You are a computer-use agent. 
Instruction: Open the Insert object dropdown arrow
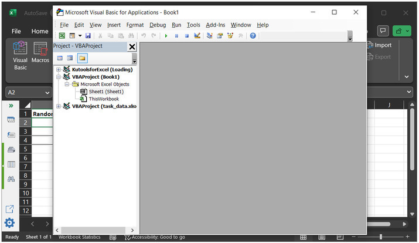tap(80, 36)
